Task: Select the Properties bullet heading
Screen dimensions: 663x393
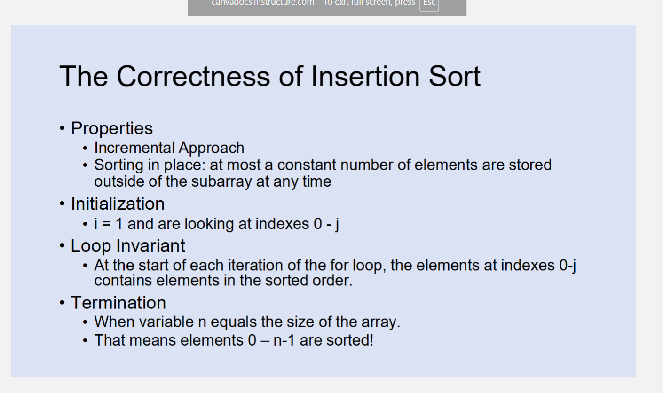Action: click(112, 128)
